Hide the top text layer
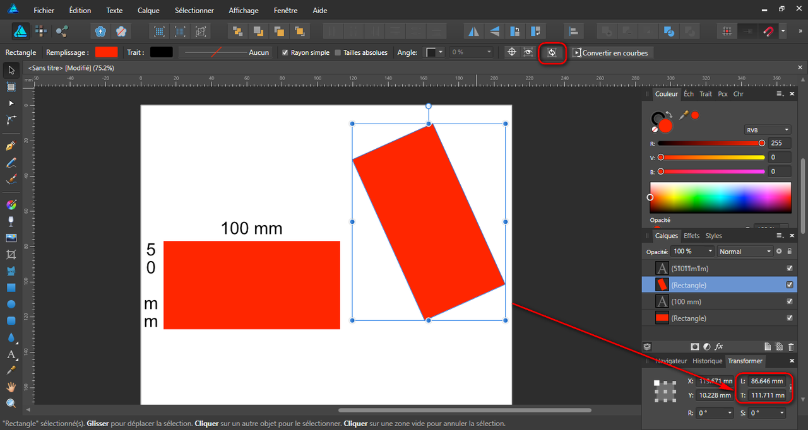The width and height of the screenshot is (808, 430). [x=790, y=268]
